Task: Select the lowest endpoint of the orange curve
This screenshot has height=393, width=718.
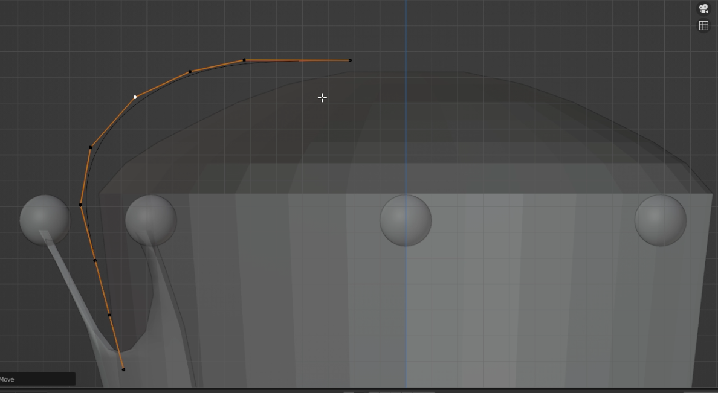Action: [124, 369]
